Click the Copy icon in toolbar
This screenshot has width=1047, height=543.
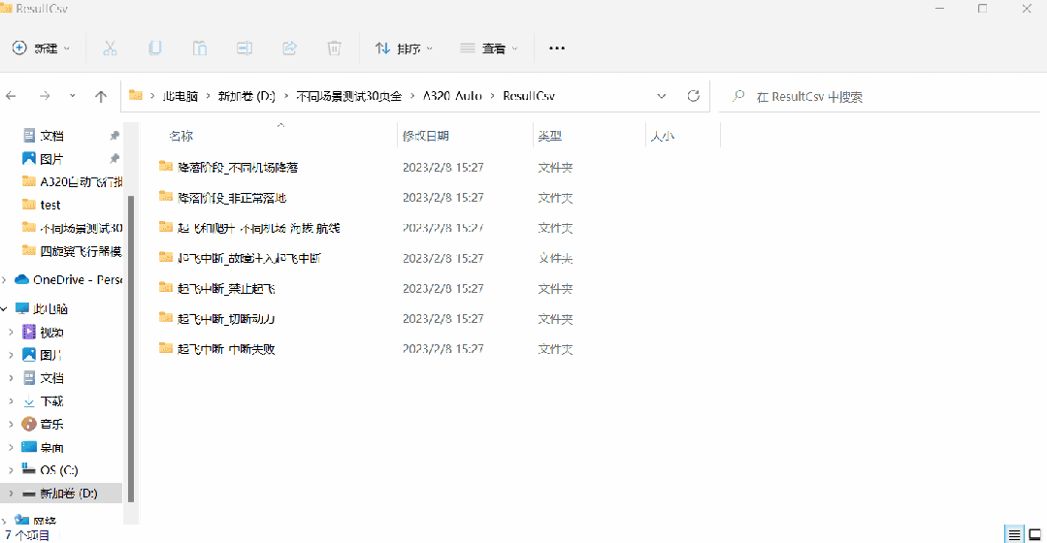(155, 48)
